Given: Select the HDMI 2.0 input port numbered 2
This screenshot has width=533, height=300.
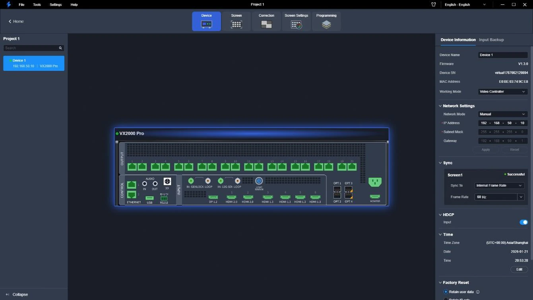Looking at the screenshot, I should (x=248, y=197).
